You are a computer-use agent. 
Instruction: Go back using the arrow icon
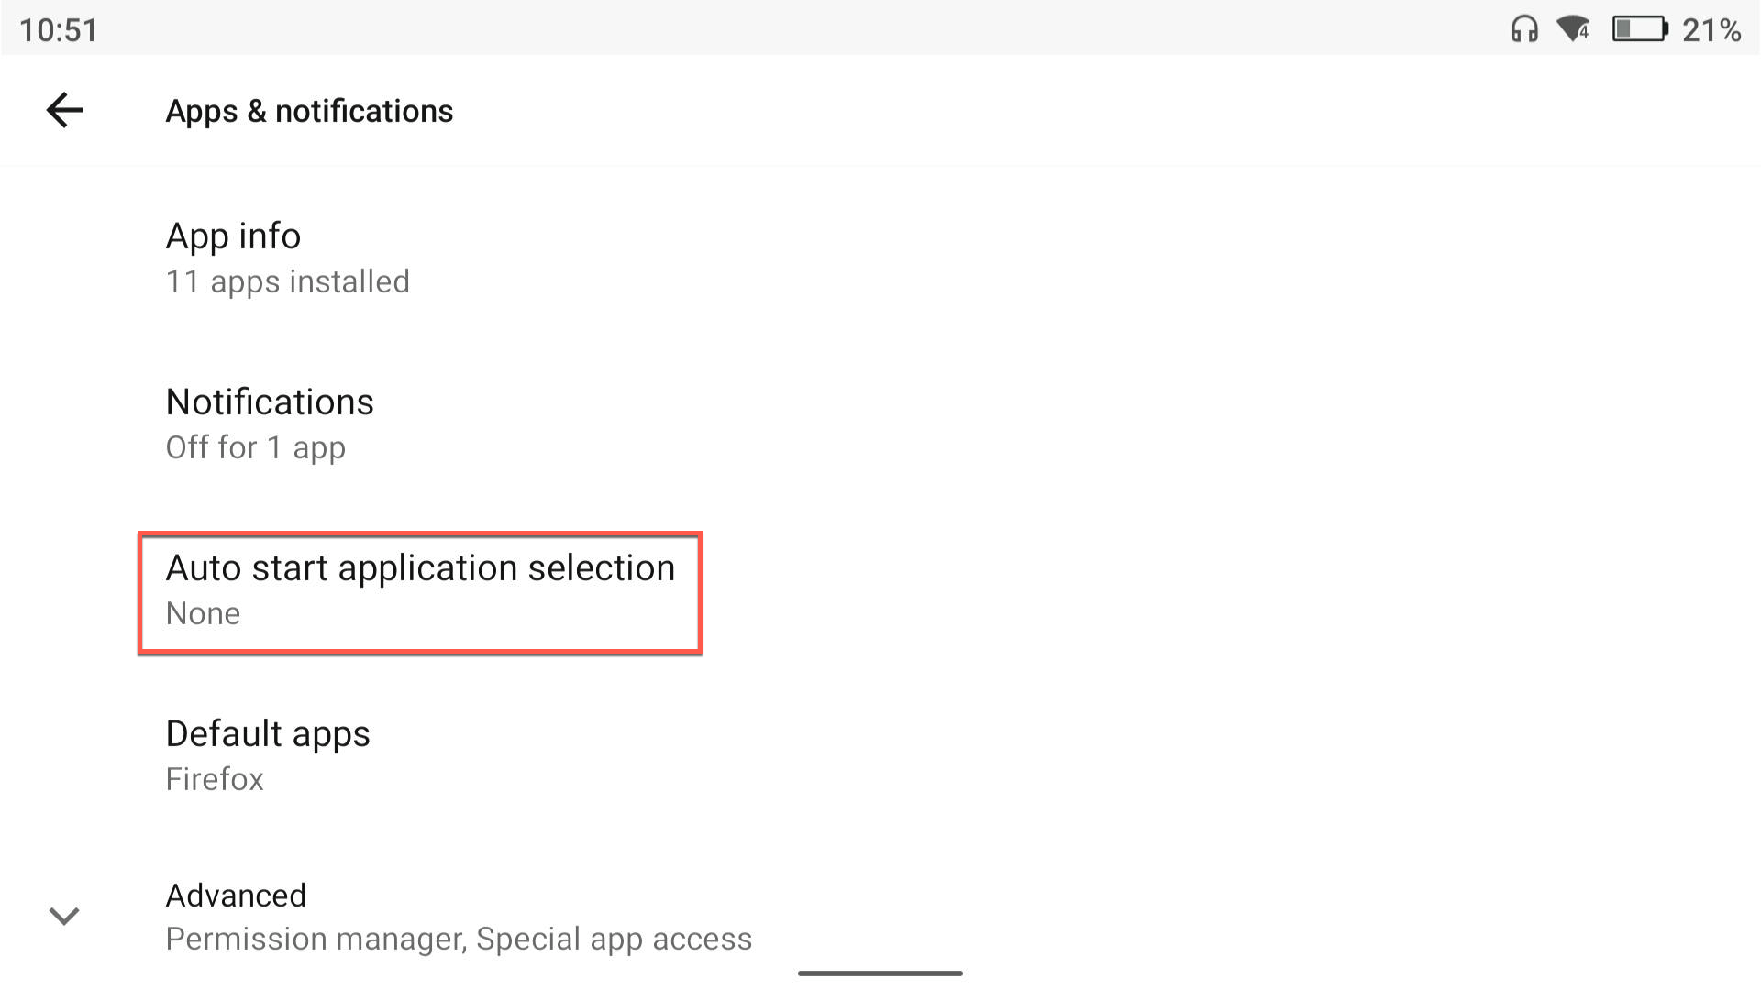coord(64,111)
